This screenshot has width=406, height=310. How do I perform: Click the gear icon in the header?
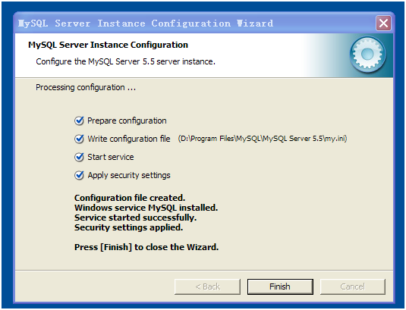coord(367,55)
